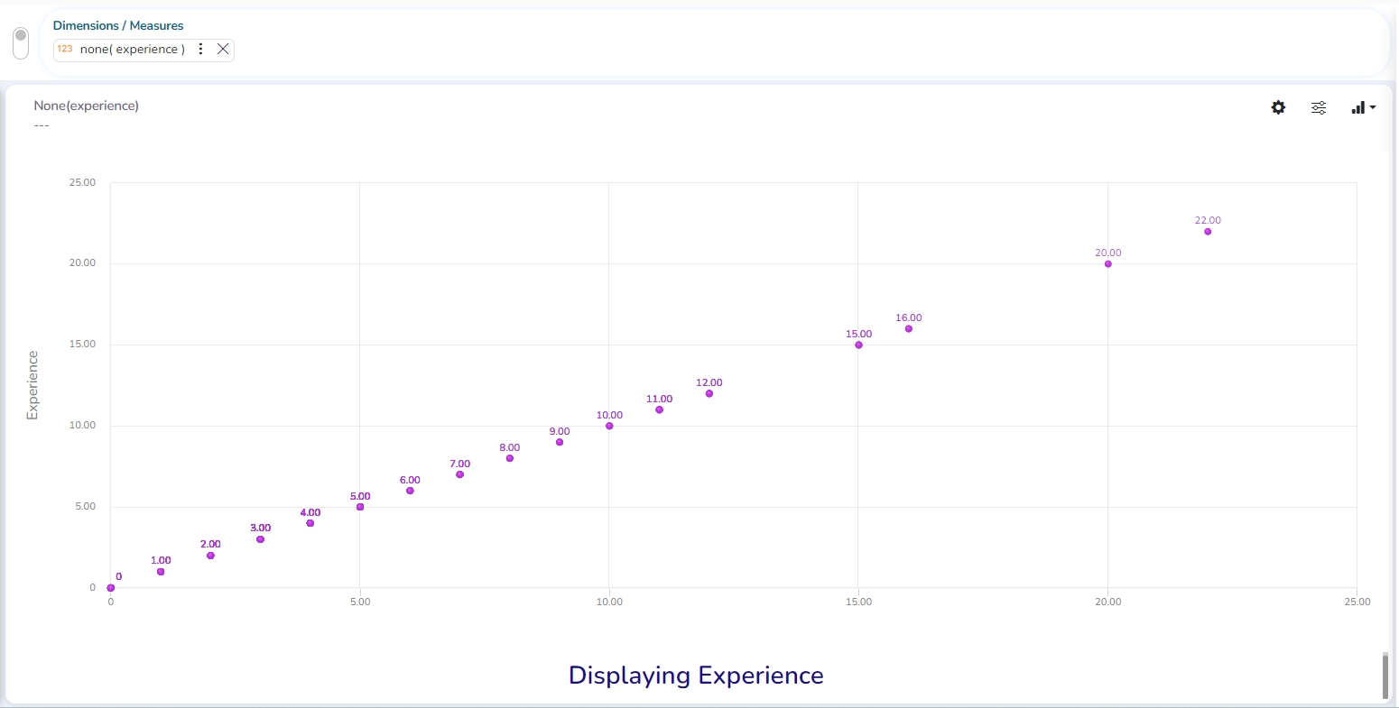The height and width of the screenshot is (708, 1399).
Task: Open the filter sliders icon
Action: coord(1319,108)
